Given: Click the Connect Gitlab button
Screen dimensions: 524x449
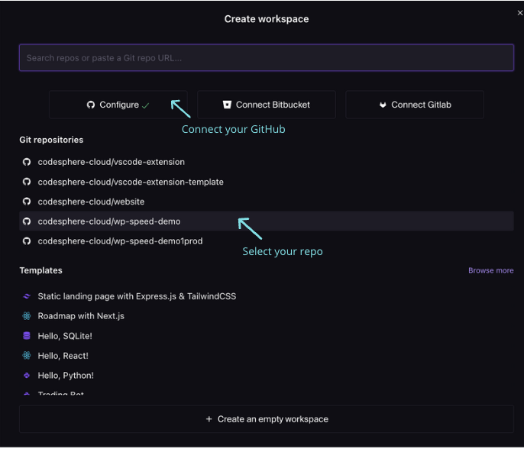Looking at the screenshot, I should click(415, 105).
